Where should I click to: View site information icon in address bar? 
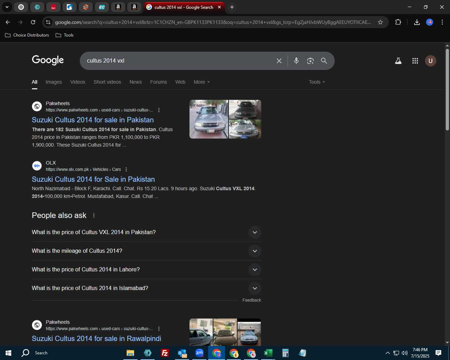[x=48, y=22]
